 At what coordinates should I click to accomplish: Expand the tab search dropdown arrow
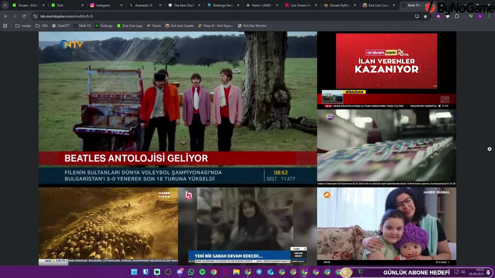point(5,5)
